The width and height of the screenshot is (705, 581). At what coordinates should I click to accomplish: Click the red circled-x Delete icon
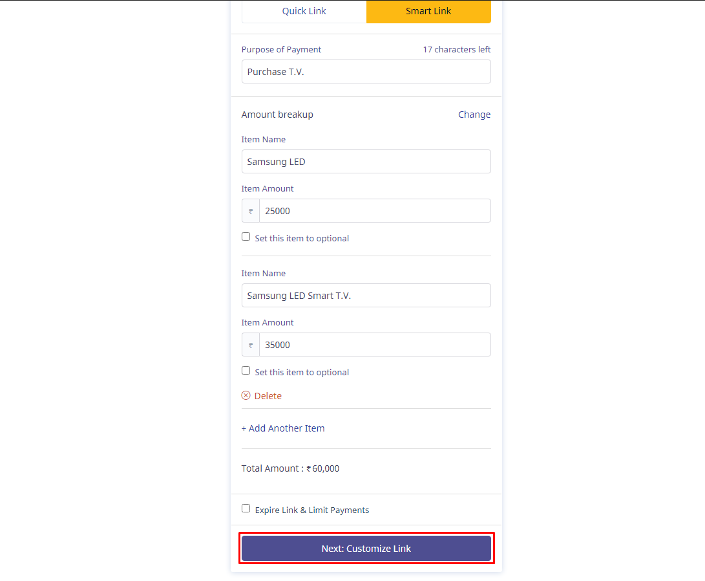[246, 395]
